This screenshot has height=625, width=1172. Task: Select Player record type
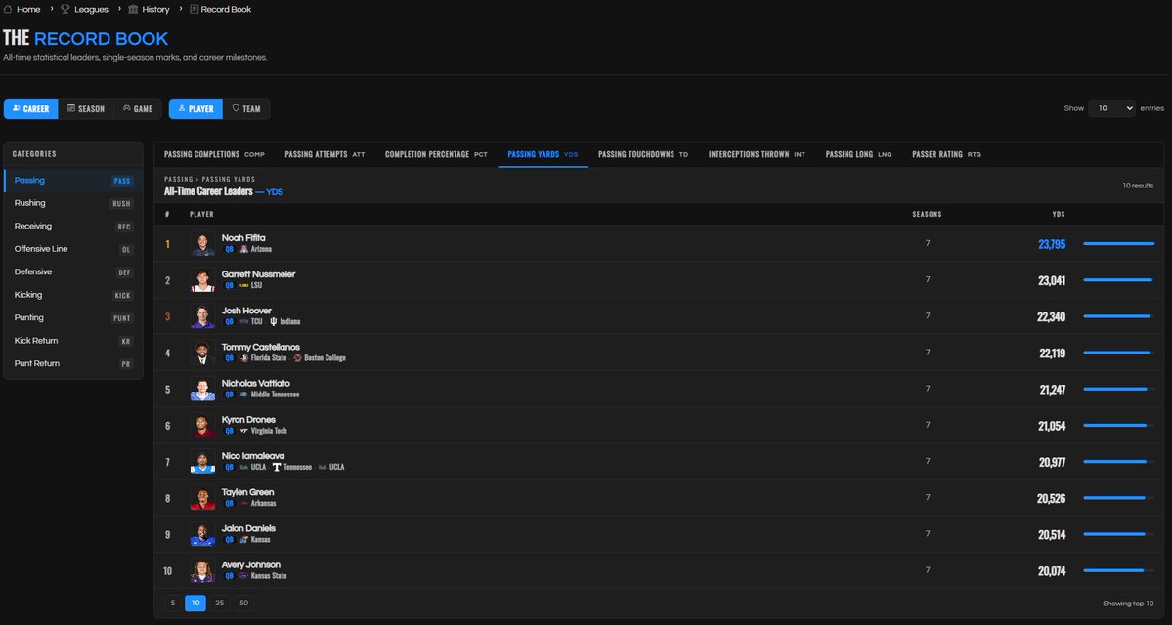click(195, 109)
